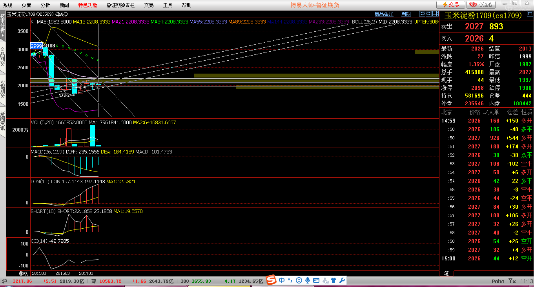Viewport: 534px width, 287px height.
Task: Click the right arrow navigation icon
Action: [x=428, y=14]
